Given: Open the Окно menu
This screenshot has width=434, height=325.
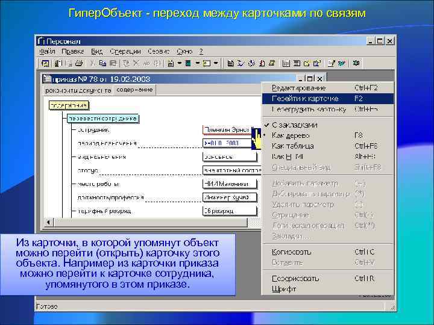Looking at the screenshot, I should coord(184,51).
